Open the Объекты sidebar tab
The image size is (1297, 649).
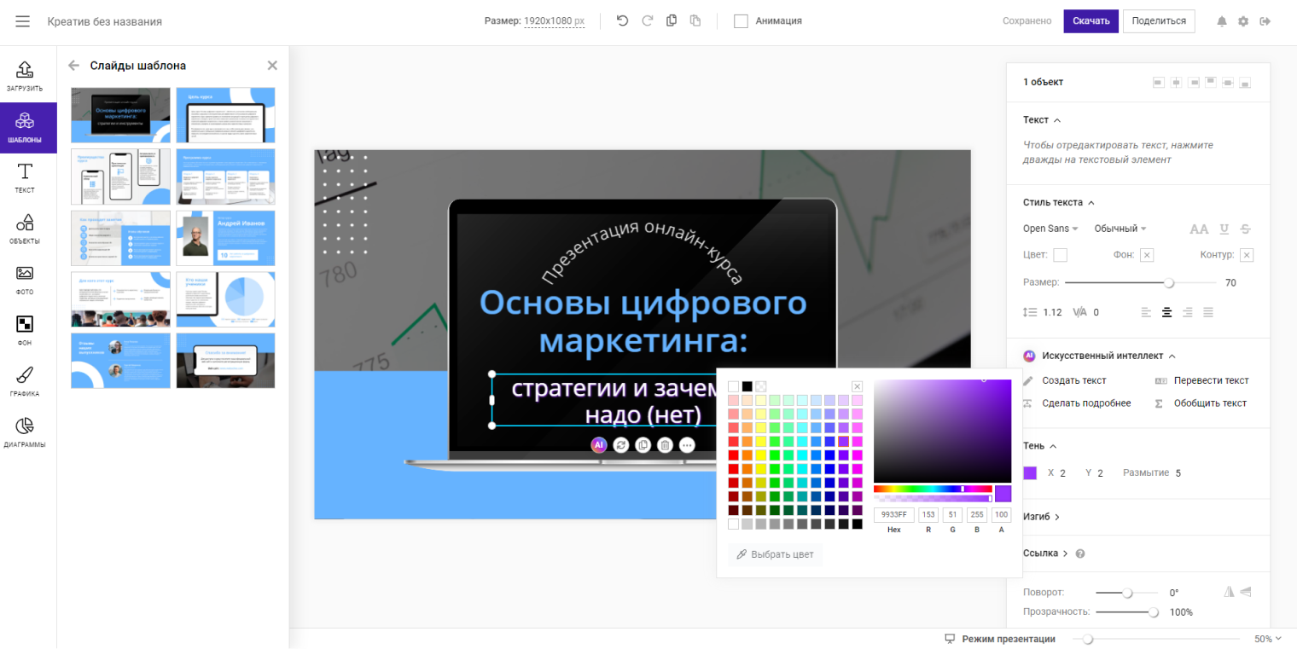point(25,229)
